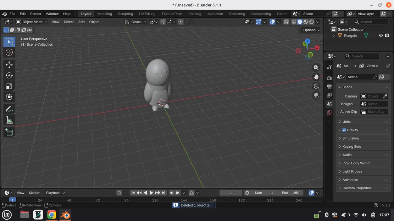This screenshot has width=394, height=221.
Task: Switch to Rendered viewport shading
Action: pos(312,22)
